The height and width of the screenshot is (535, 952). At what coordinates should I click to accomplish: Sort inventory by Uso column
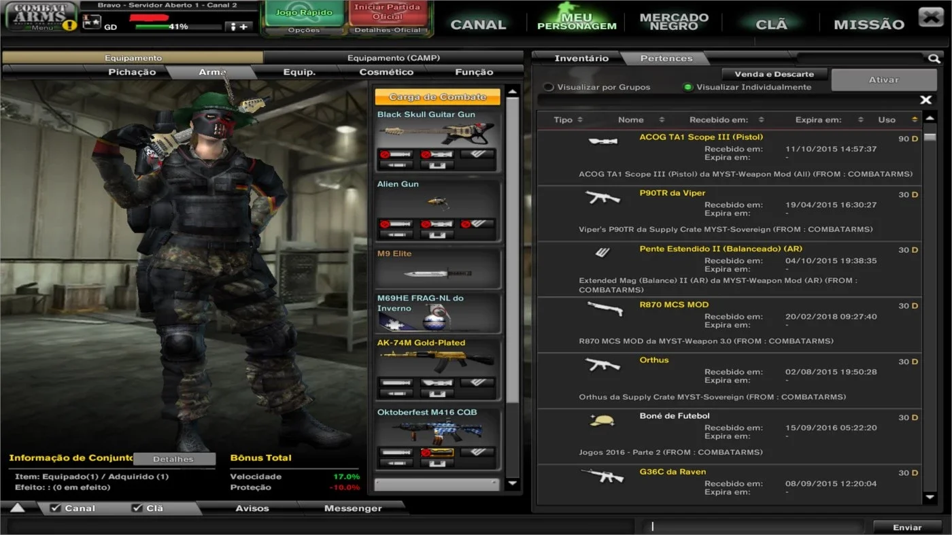coord(897,120)
